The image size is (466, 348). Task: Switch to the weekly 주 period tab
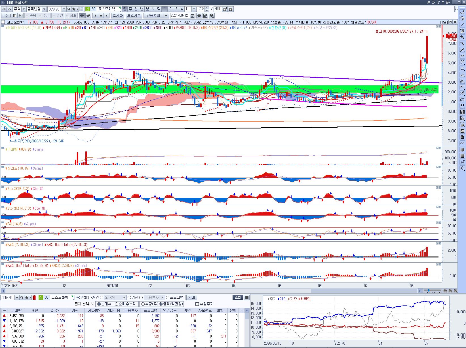[130, 9]
